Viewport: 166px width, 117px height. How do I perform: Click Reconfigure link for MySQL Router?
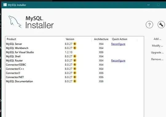point(118,61)
